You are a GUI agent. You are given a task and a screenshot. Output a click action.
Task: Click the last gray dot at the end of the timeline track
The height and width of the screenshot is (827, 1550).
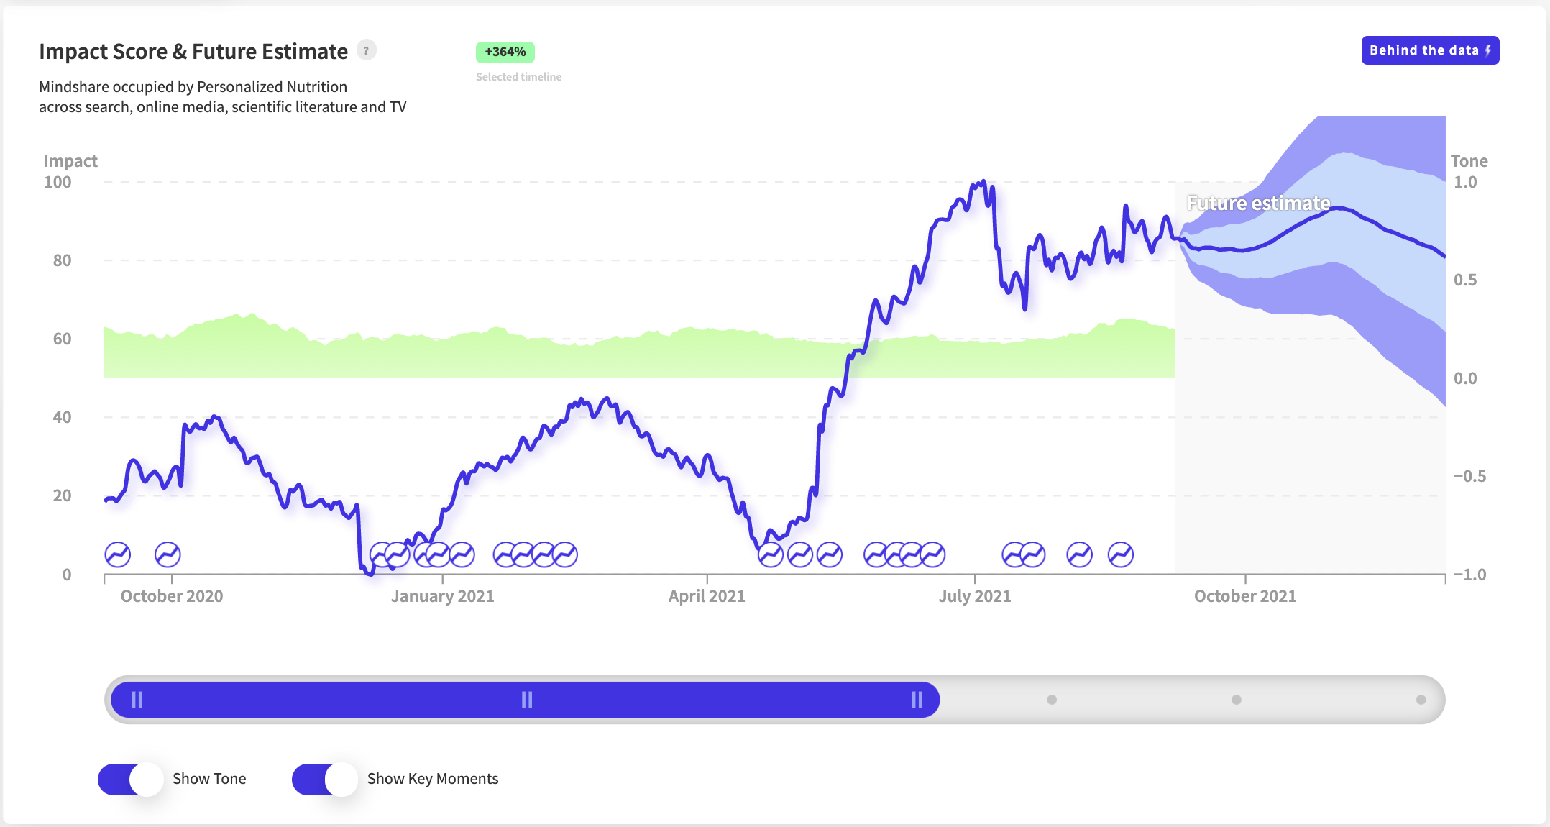pyautogui.click(x=1421, y=700)
